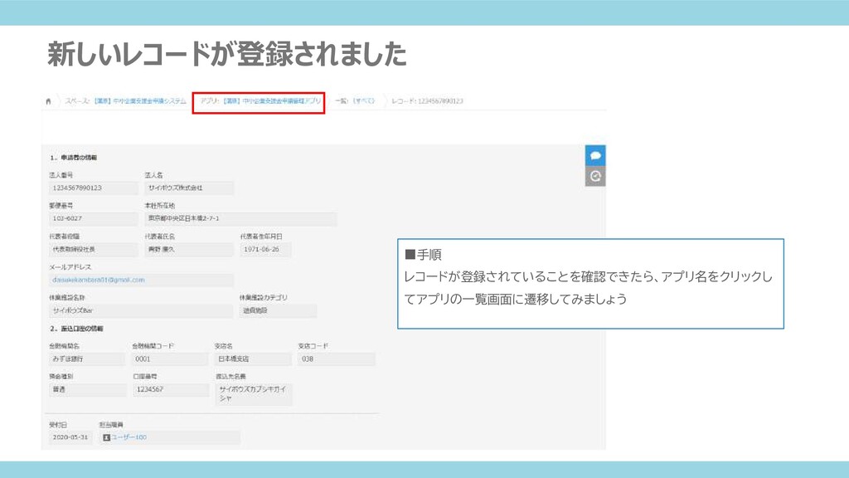
Task: Click the section heading 1. 申請者の情報
Action: [x=74, y=158]
